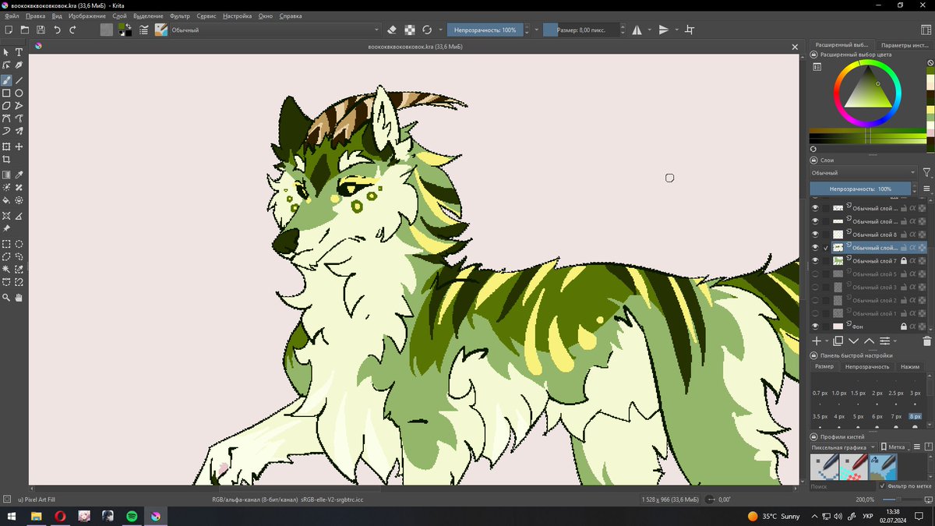
Task: Open the 'Слой' menu
Action: [x=119, y=16]
